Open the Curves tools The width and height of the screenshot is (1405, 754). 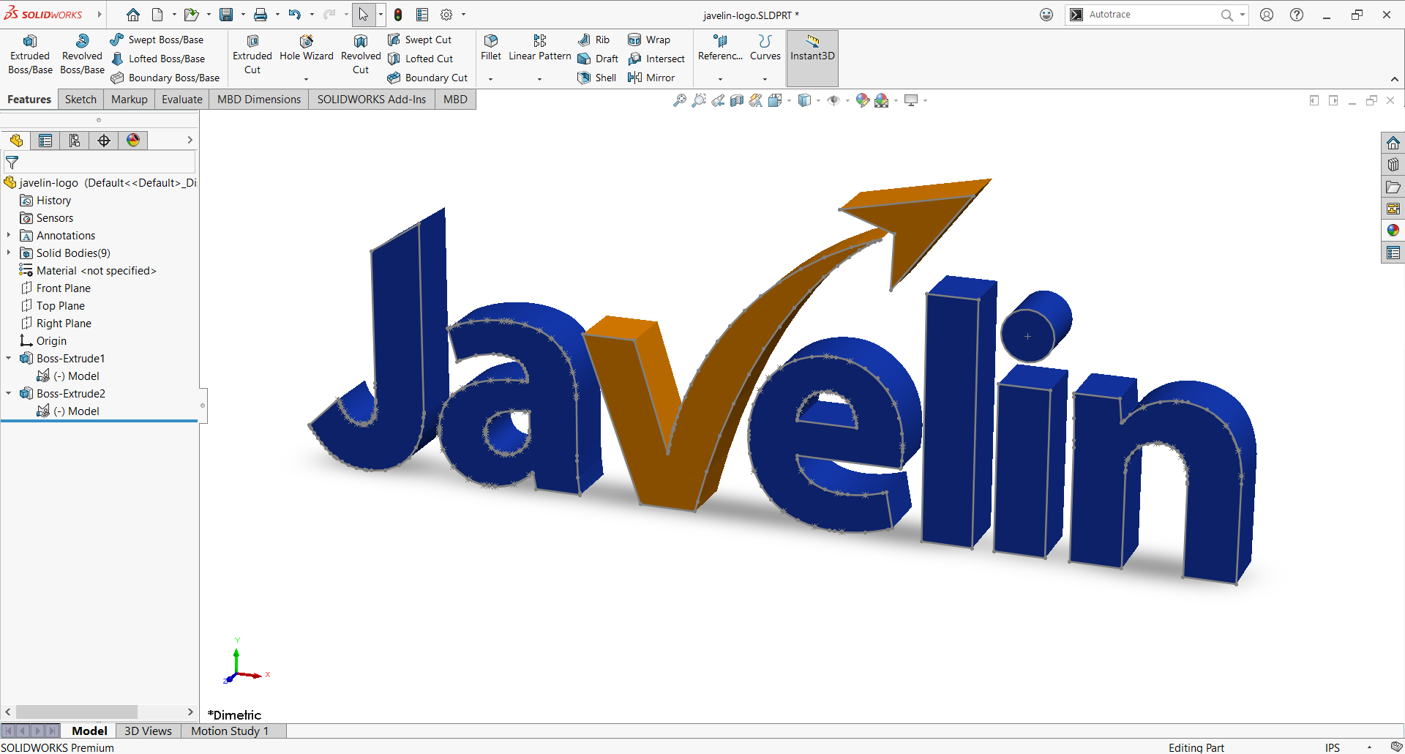point(765,48)
